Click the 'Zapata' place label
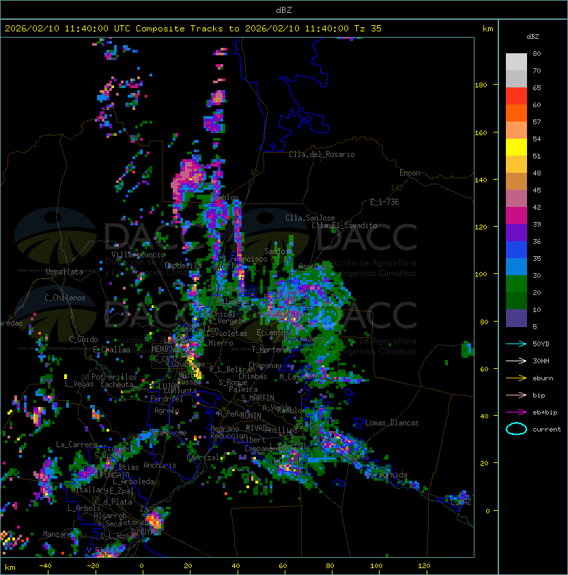 (152, 509)
